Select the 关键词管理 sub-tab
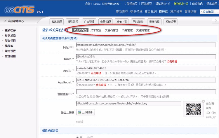 point(143,30)
